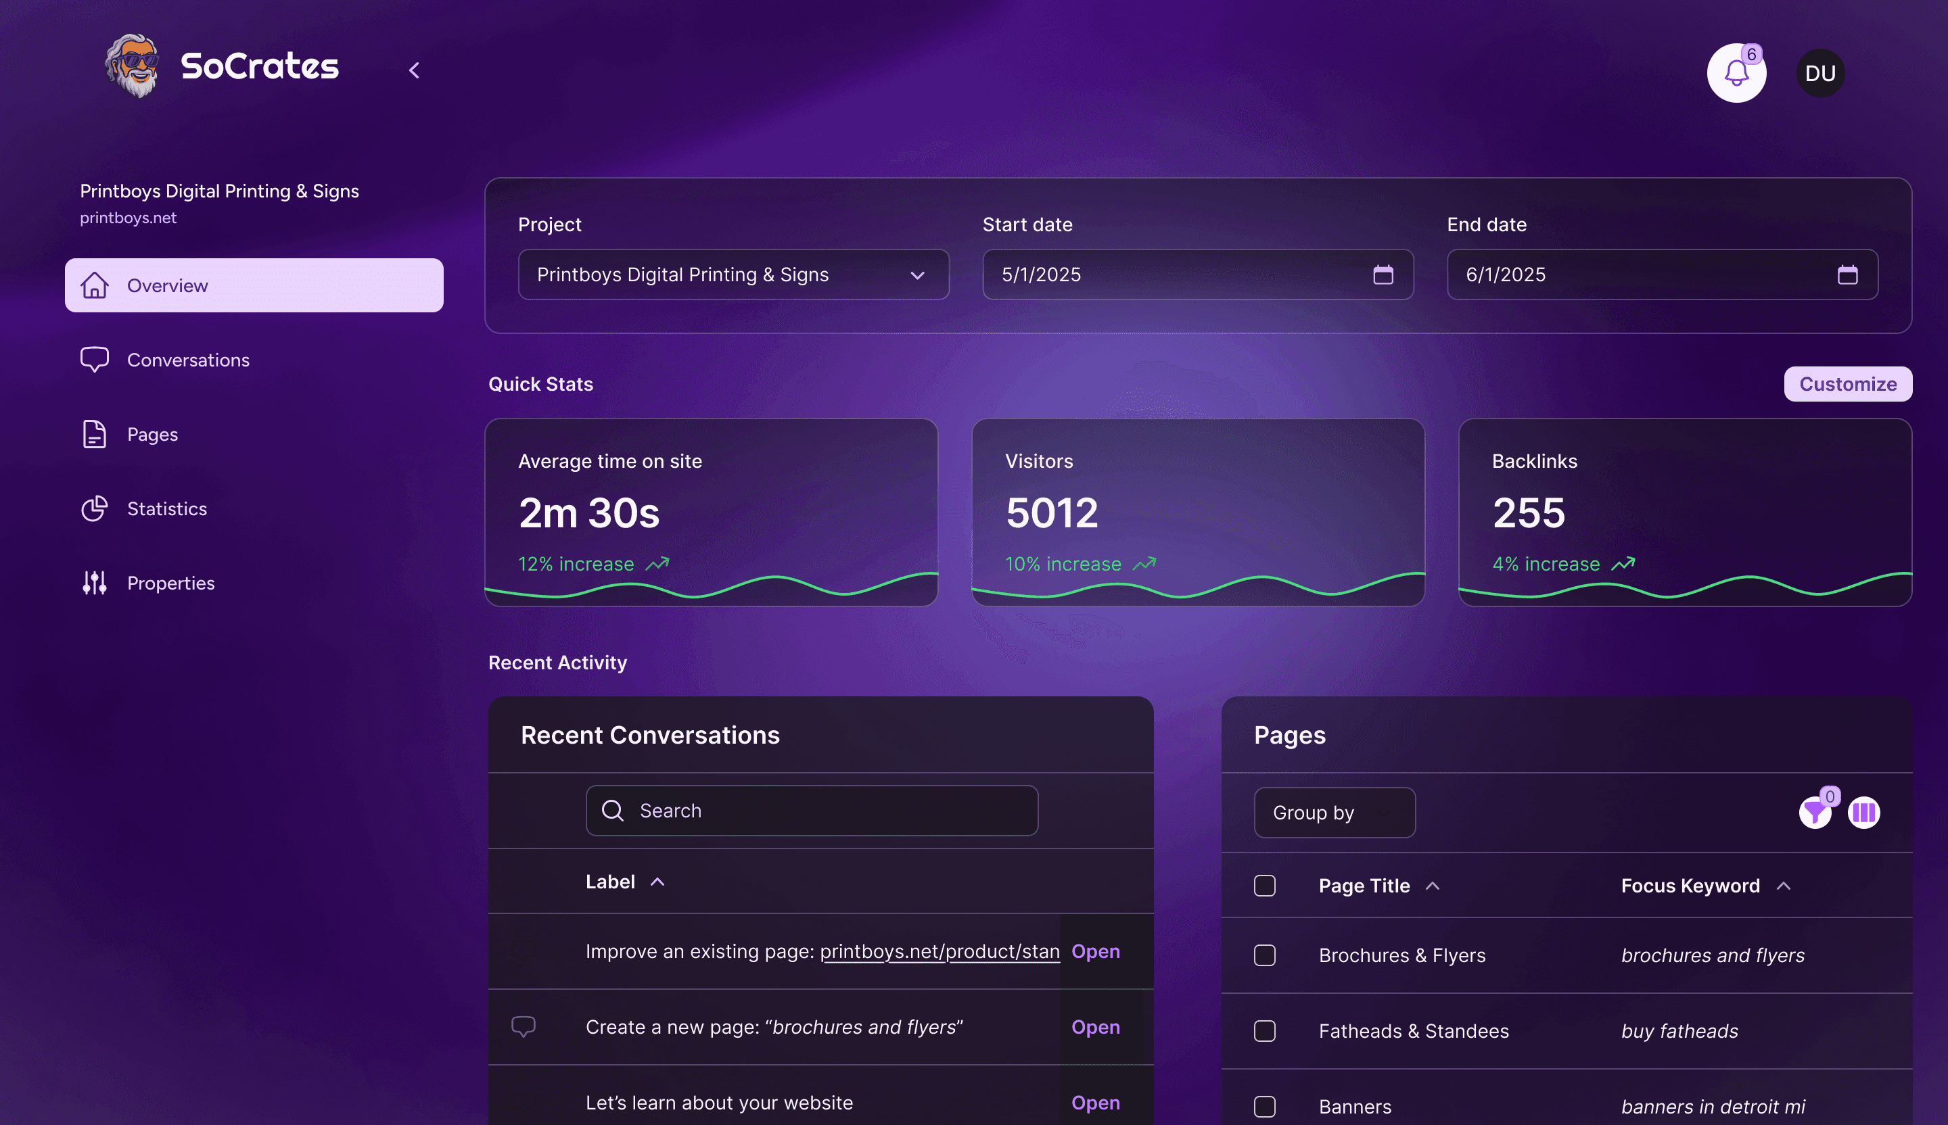The height and width of the screenshot is (1125, 1948).
Task: Toggle the select-all checkbox beside Page Title
Action: pos(1264,886)
